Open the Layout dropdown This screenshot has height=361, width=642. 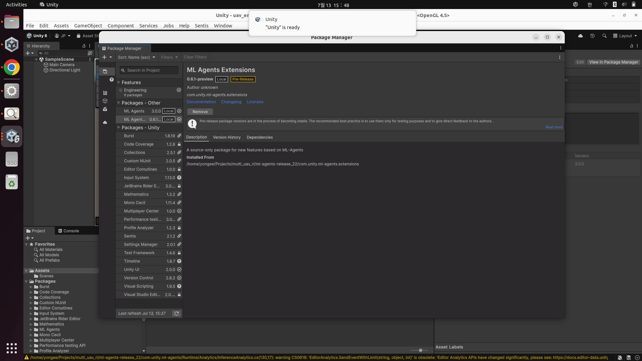pos(625,36)
